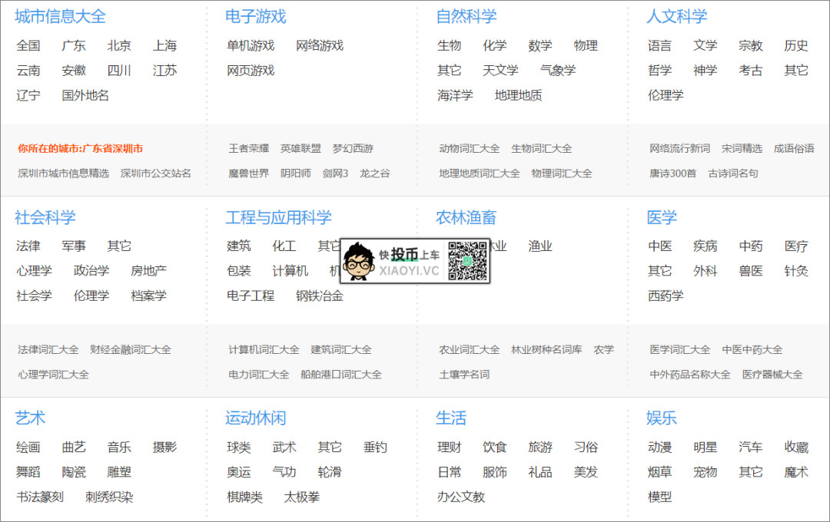Select 生物 under natural science
This screenshot has width=830, height=522.
[450, 45]
